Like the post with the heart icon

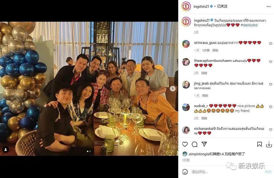(x=185, y=144)
